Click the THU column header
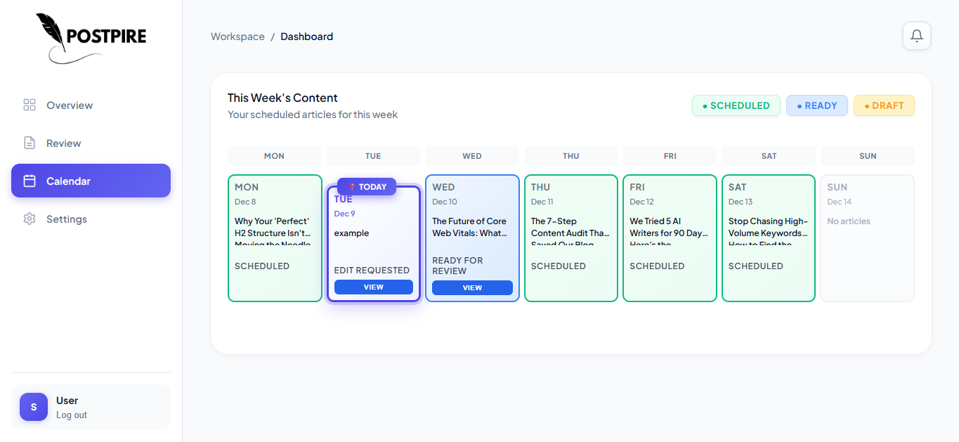The height and width of the screenshot is (442, 959). click(x=571, y=156)
